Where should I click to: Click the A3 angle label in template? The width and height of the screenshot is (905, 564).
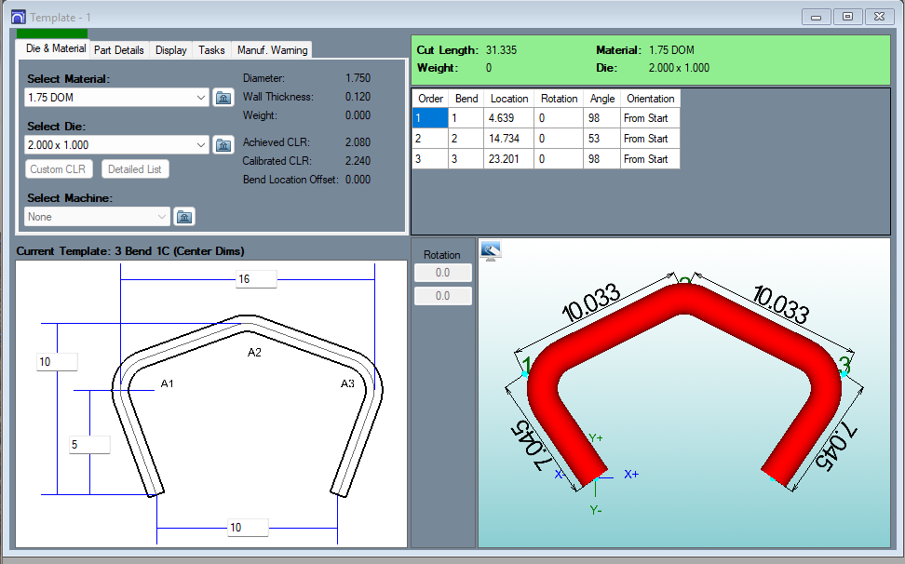(347, 383)
